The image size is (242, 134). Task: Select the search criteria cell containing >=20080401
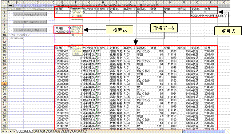(x=62, y=32)
